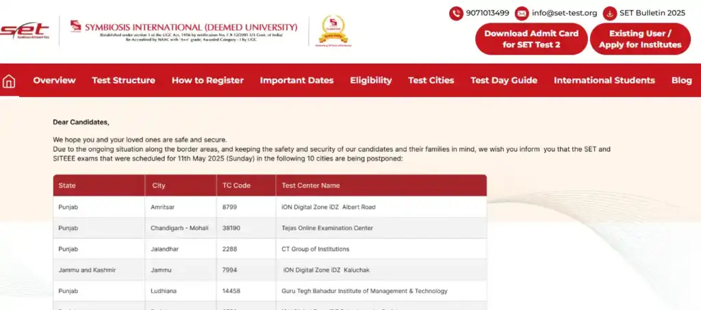The image size is (701, 310).
Task: Click the info@set-test.org email link
Action: coord(565,13)
